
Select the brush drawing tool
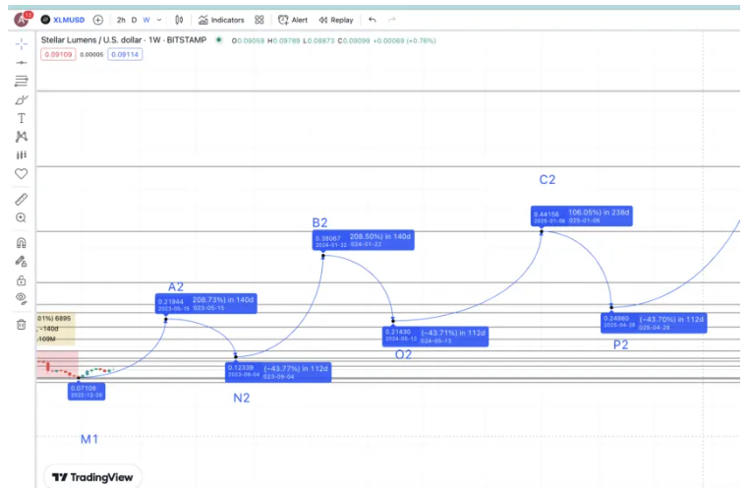[x=21, y=99]
